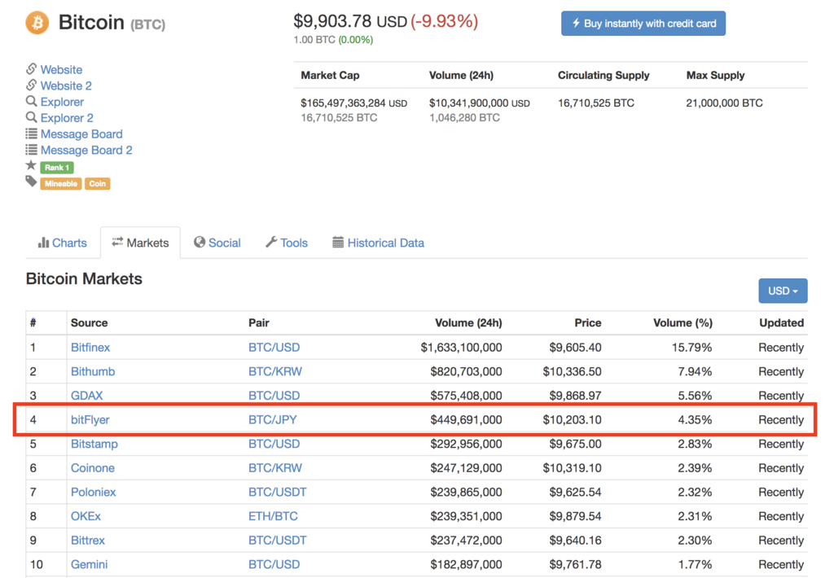The height and width of the screenshot is (578, 834).
Task: Click the ETH/BTC pair on OKEx row
Action: [x=273, y=516]
